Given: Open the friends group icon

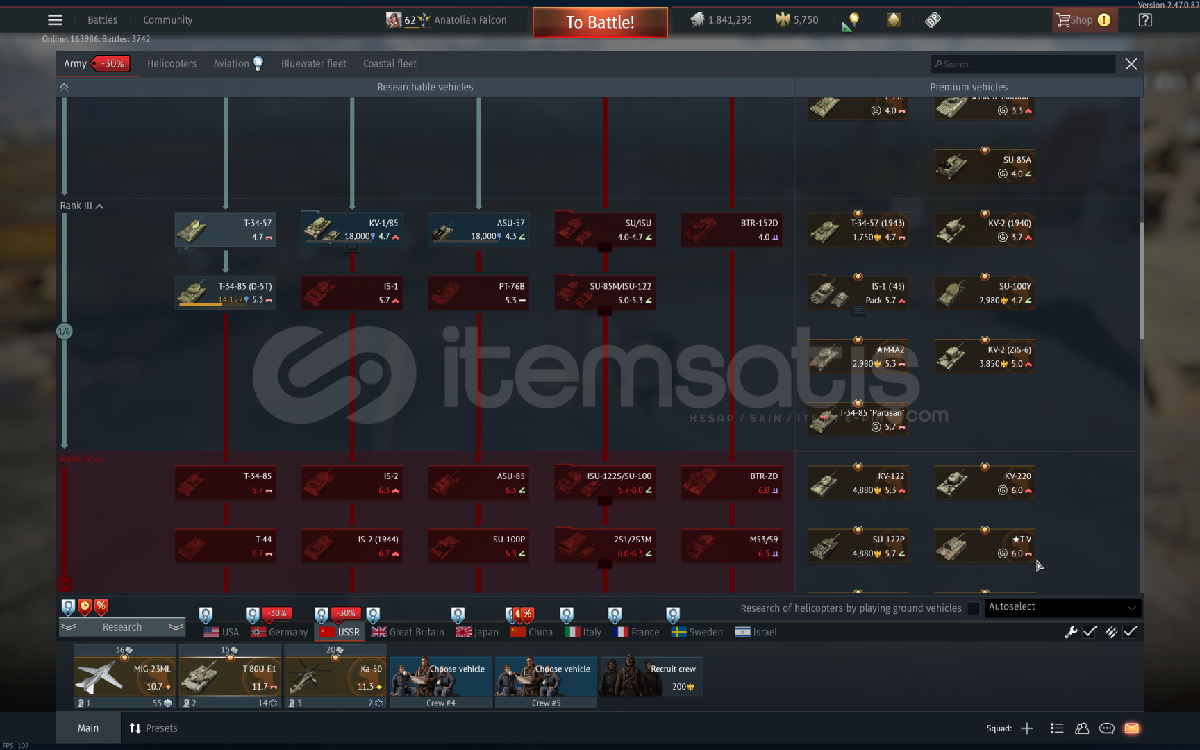Looking at the screenshot, I should pos(1082,728).
